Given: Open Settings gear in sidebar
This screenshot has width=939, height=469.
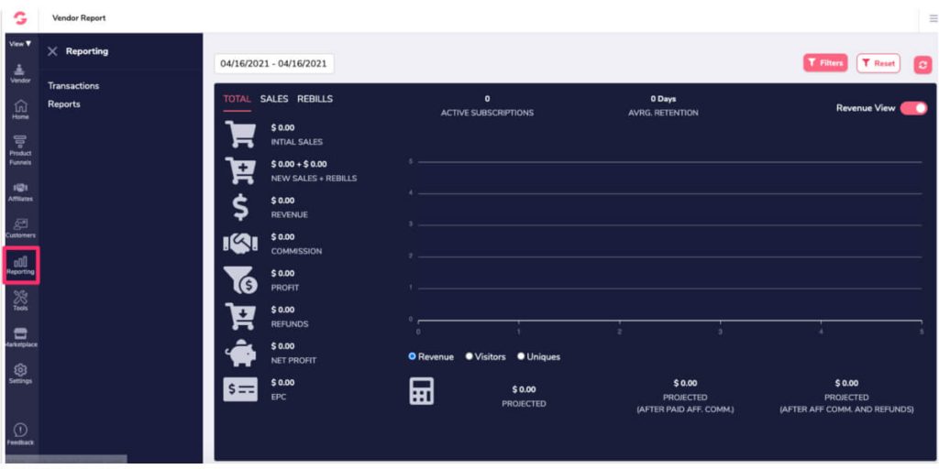Looking at the screenshot, I should point(20,374).
